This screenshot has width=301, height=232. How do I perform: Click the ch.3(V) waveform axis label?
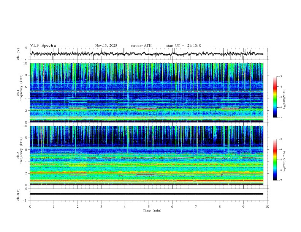point(18,194)
